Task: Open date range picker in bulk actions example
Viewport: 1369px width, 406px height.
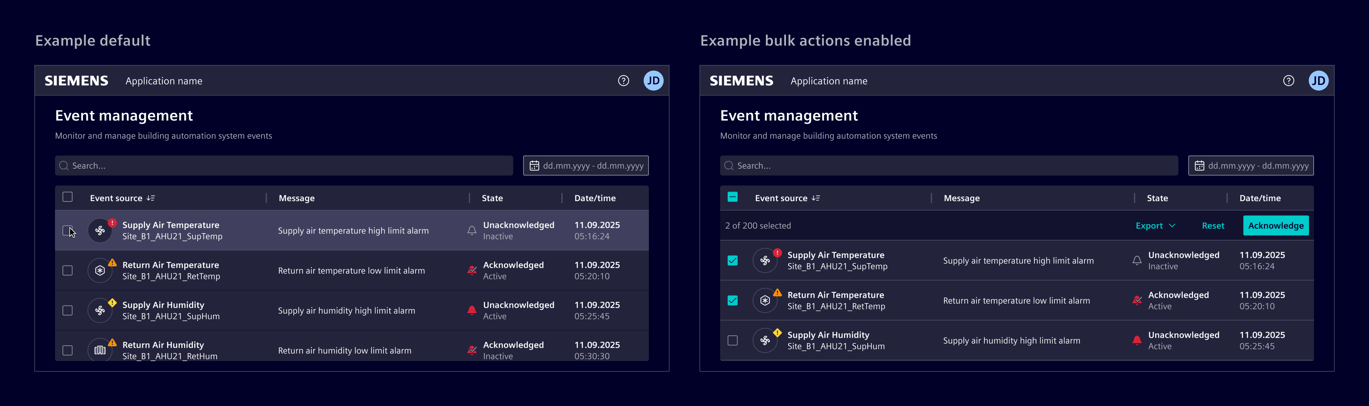Action: point(1251,166)
